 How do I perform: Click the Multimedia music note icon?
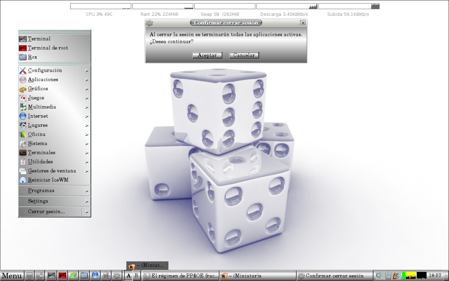coord(23,107)
